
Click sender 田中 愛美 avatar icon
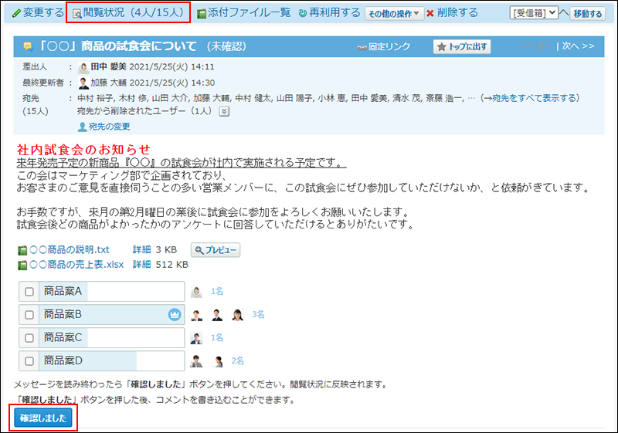83,67
